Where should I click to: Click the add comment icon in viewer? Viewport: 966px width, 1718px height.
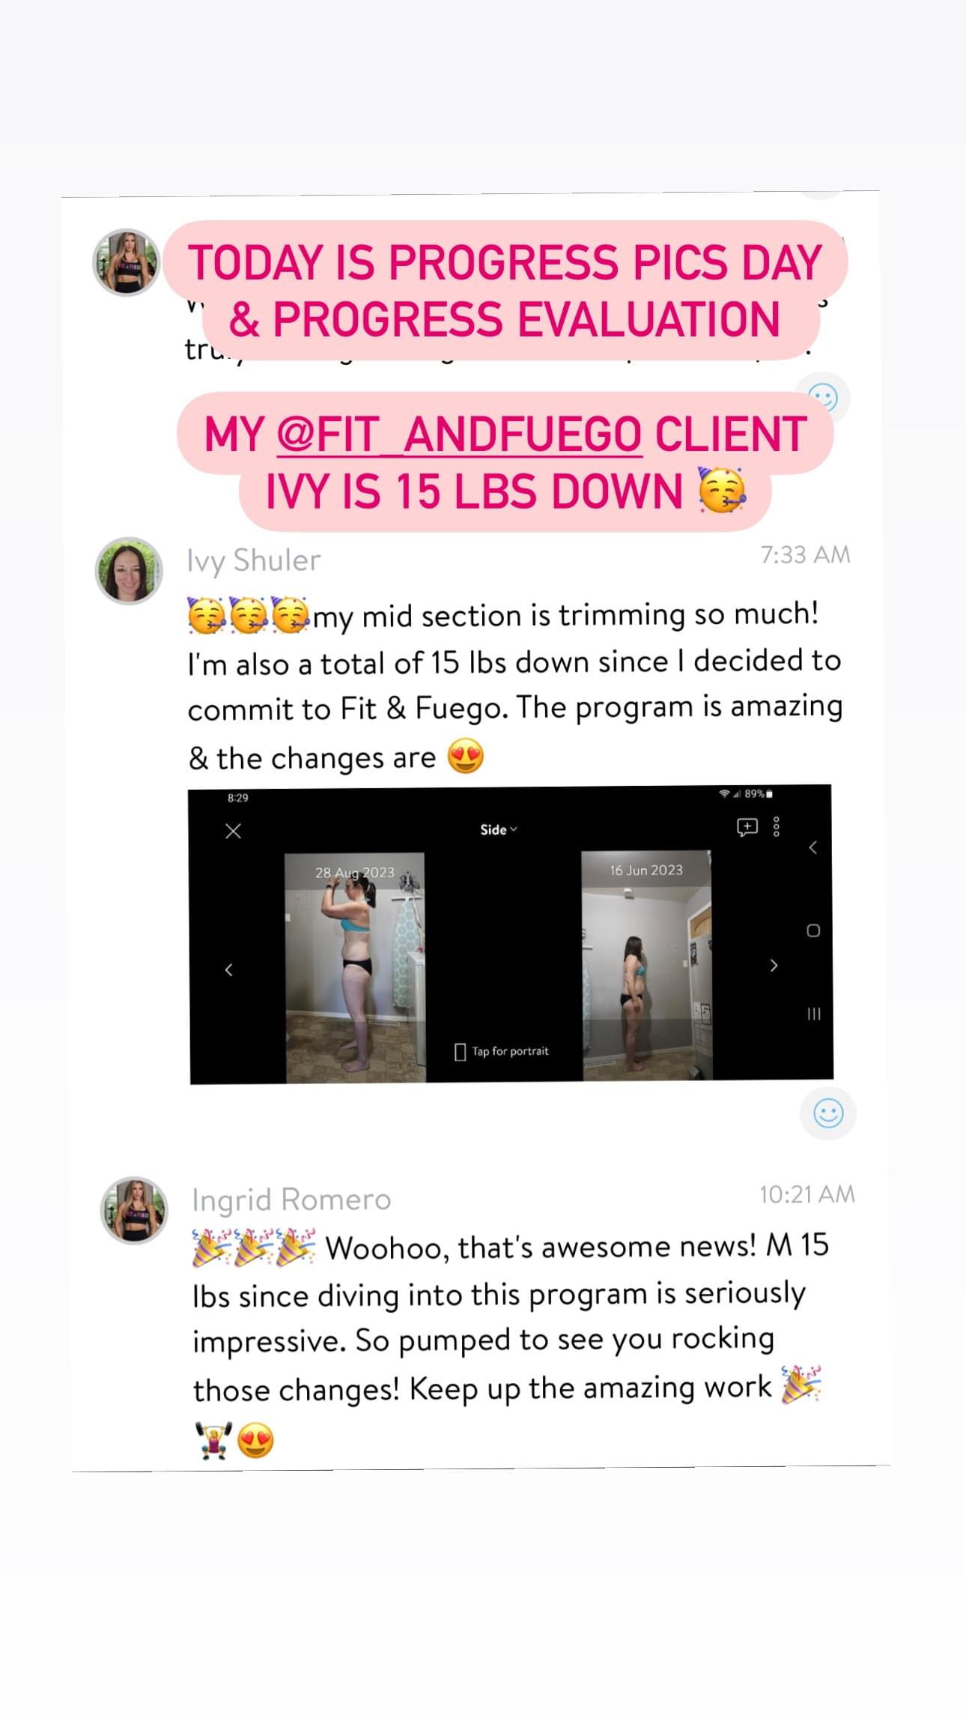[747, 827]
